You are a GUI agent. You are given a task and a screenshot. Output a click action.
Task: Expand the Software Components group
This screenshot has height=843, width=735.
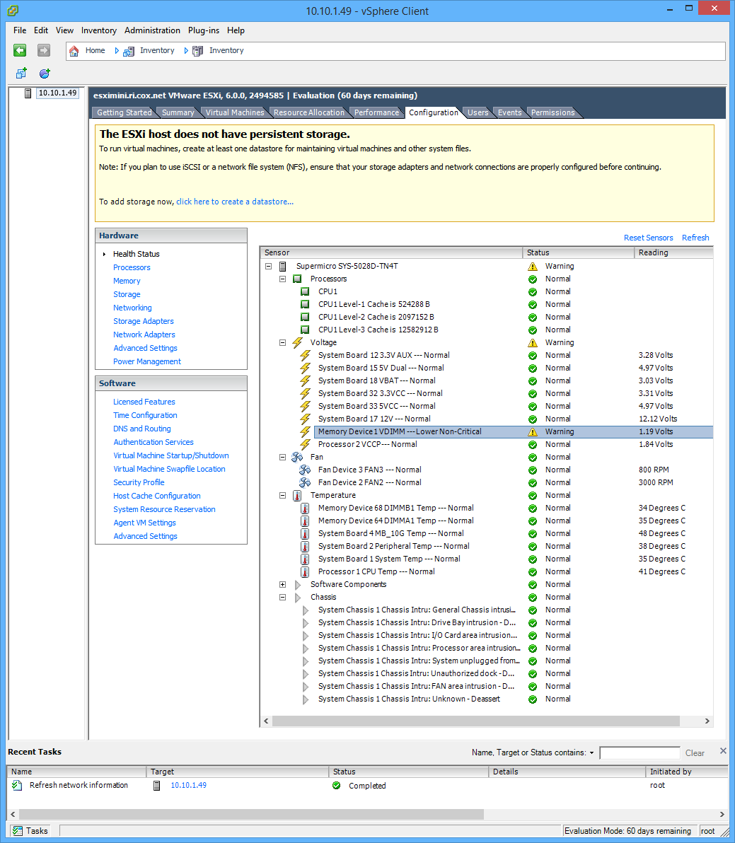click(x=282, y=584)
